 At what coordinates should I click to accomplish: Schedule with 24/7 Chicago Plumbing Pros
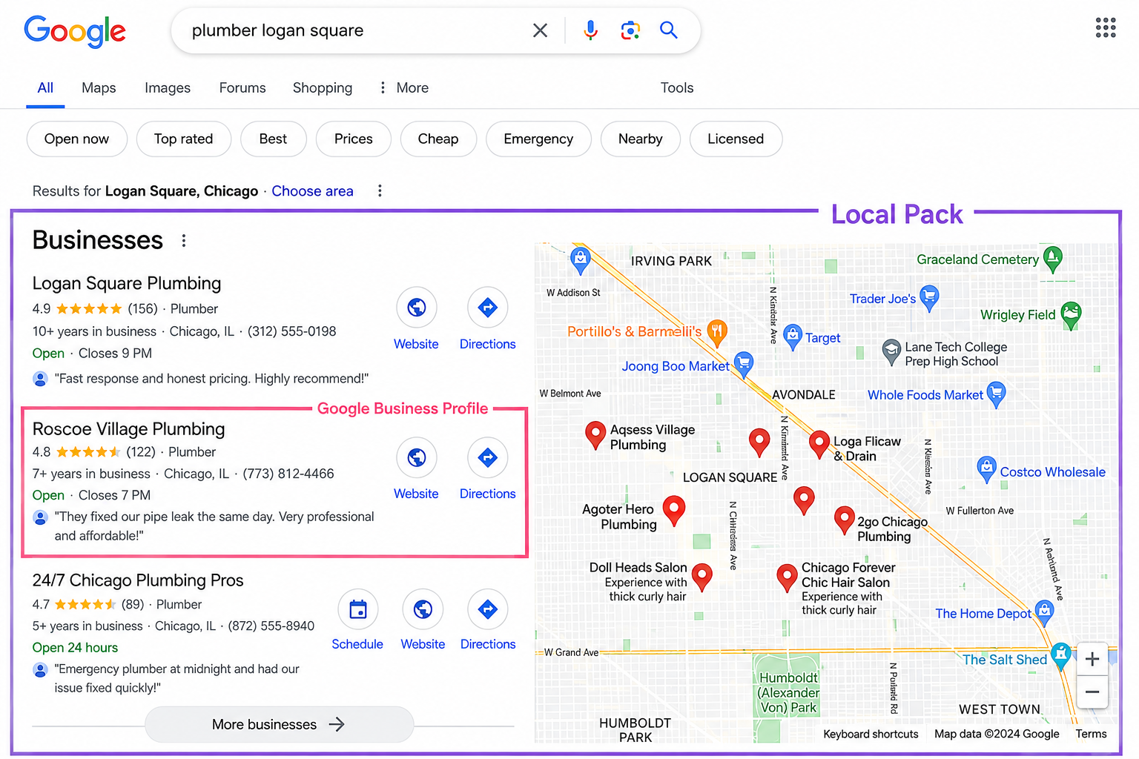(x=357, y=609)
